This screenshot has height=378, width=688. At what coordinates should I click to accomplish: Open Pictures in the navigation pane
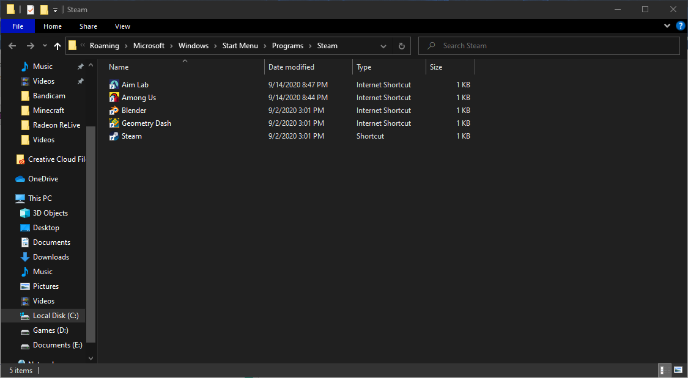[40, 286]
